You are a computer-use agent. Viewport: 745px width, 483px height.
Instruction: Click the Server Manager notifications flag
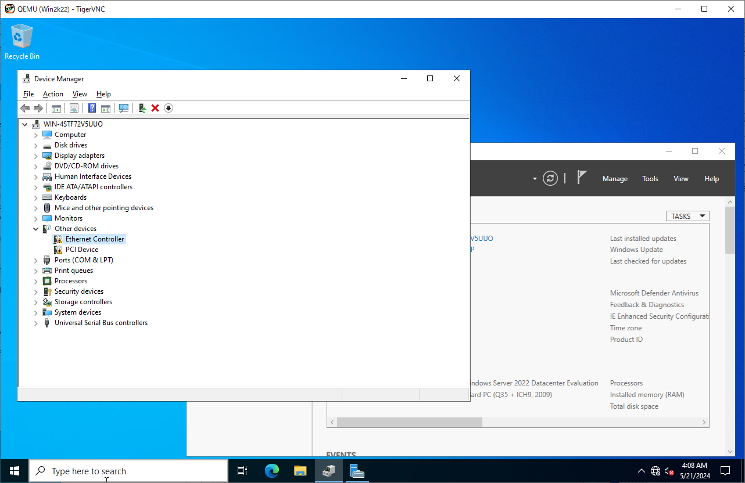click(582, 178)
